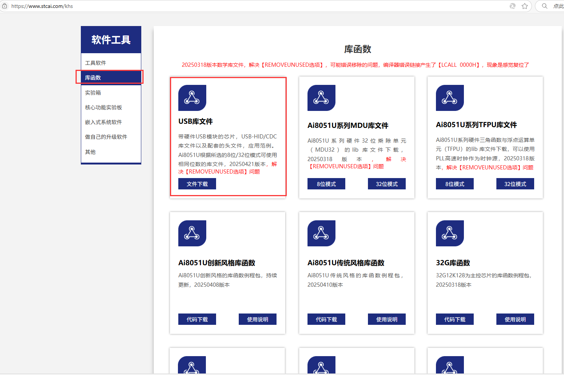
Task: Click the USB库文件 title text
Action: pyautogui.click(x=196, y=121)
